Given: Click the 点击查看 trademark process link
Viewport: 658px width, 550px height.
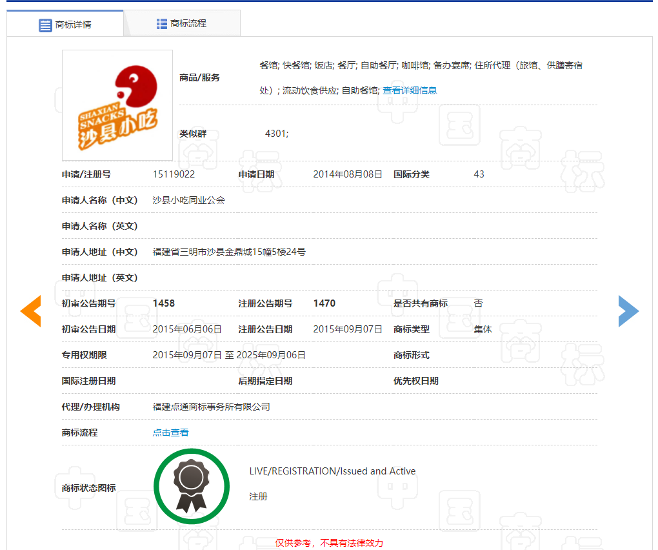Looking at the screenshot, I should pyautogui.click(x=170, y=433).
